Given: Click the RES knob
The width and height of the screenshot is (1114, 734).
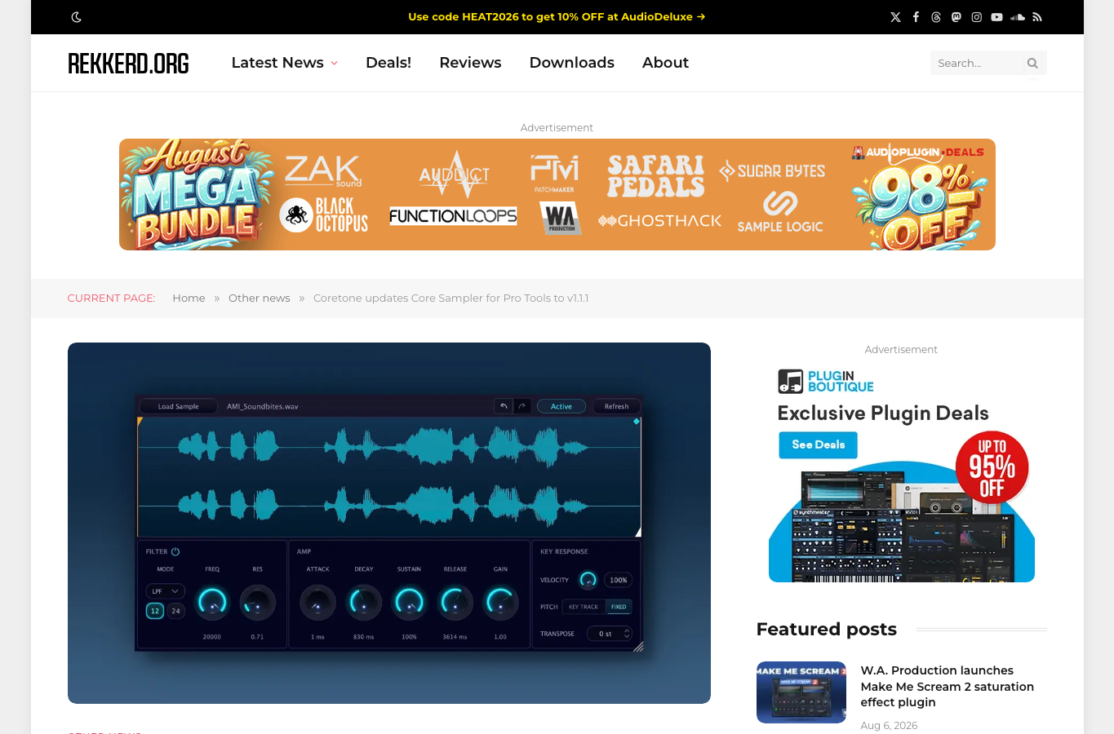Looking at the screenshot, I should (x=258, y=603).
